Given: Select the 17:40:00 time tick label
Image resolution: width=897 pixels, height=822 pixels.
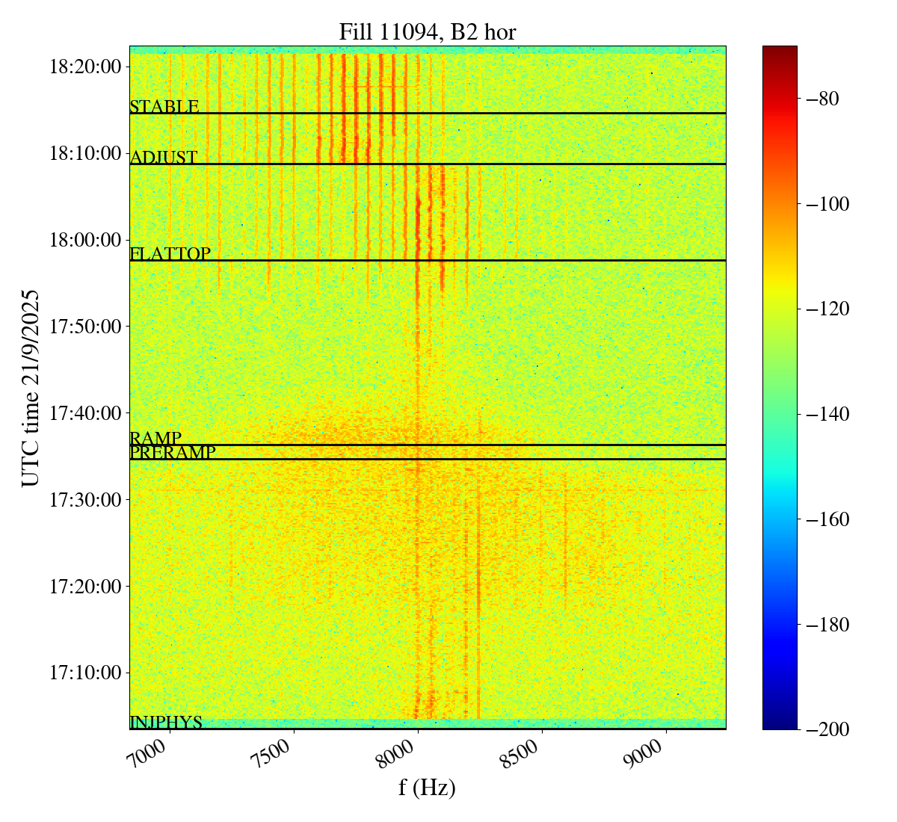Looking at the screenshot, I should coord(84,413).
